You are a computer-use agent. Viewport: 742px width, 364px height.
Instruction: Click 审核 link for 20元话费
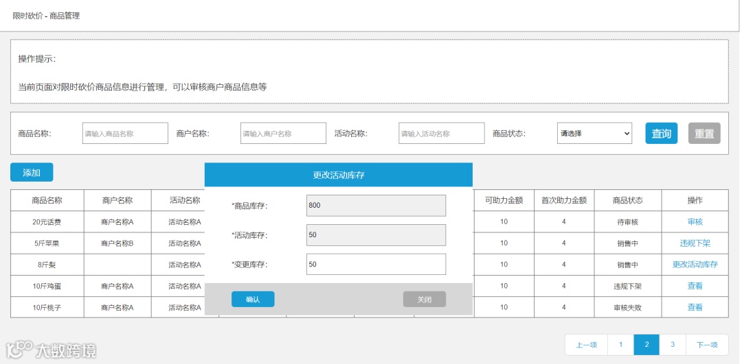pyautogui.click(x=695, y=221)
